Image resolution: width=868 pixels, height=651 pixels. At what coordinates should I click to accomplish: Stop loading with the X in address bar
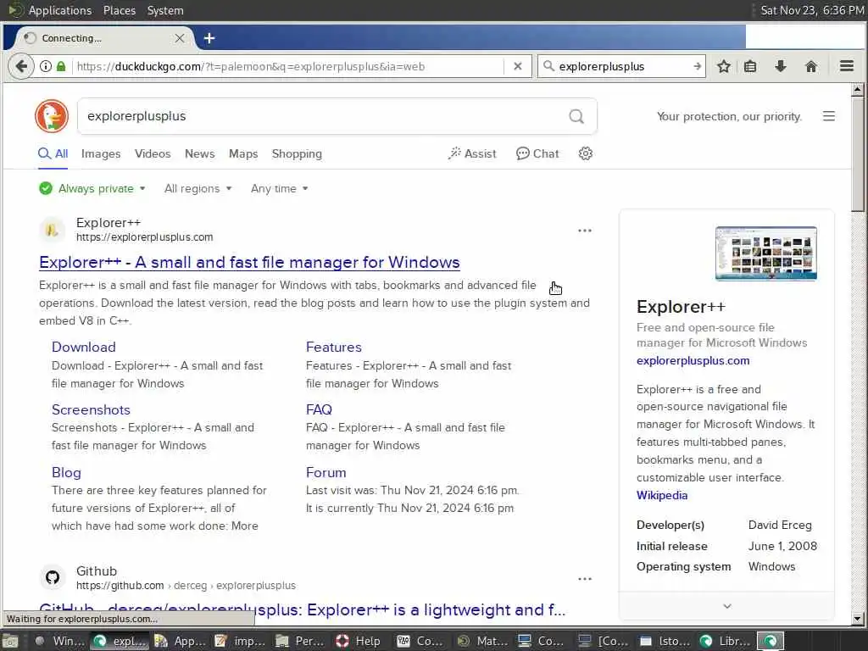[x=518, y=66]
